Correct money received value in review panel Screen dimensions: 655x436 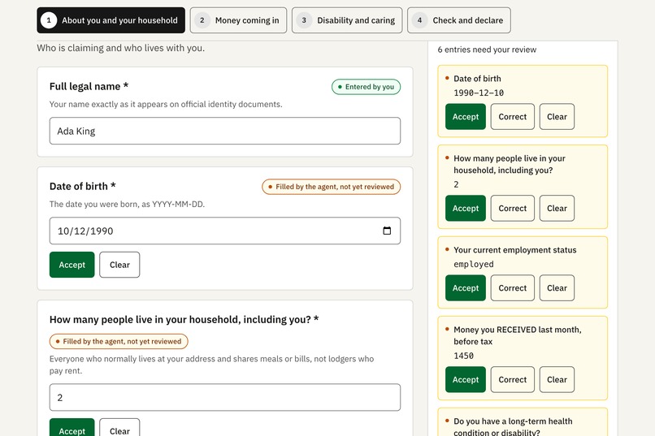[x=513, y=380]
